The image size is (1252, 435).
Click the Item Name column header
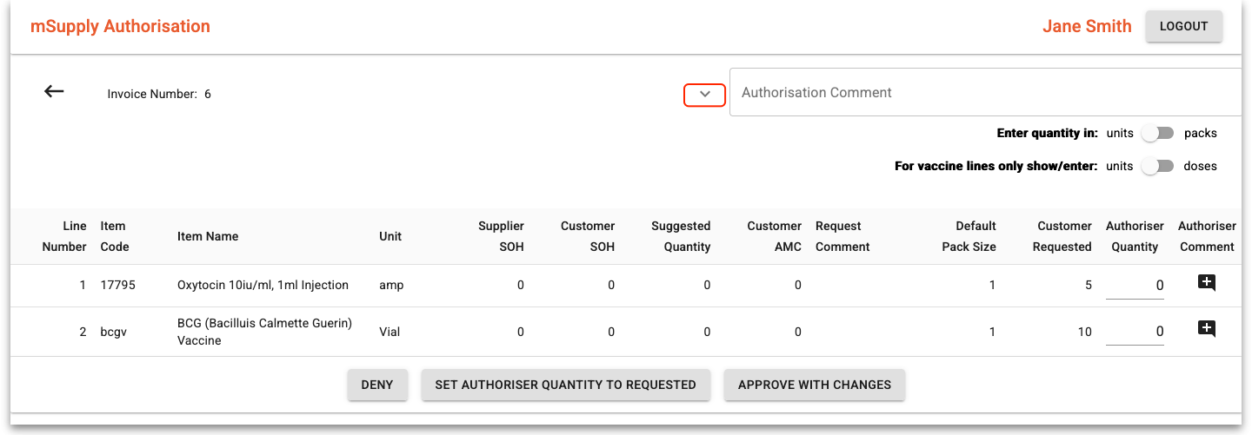pos(208,236)
